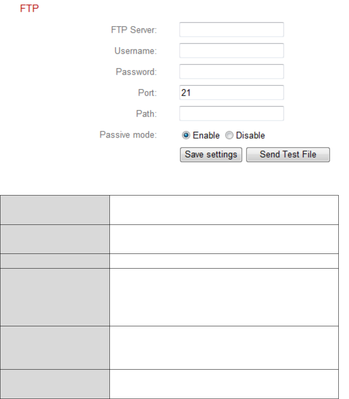Click the "Passive mode:" label
This screenshot has width=349, height=399.
(129, 135)
